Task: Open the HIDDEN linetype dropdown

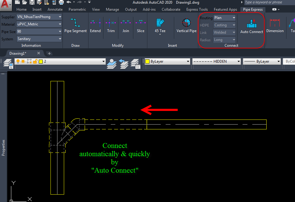Action: [217, 61]
